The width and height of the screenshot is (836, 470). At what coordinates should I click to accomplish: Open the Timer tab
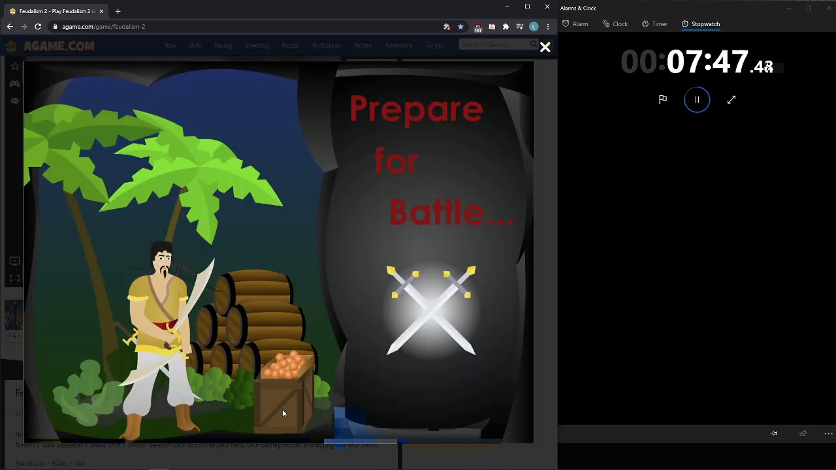pos(654,24)
